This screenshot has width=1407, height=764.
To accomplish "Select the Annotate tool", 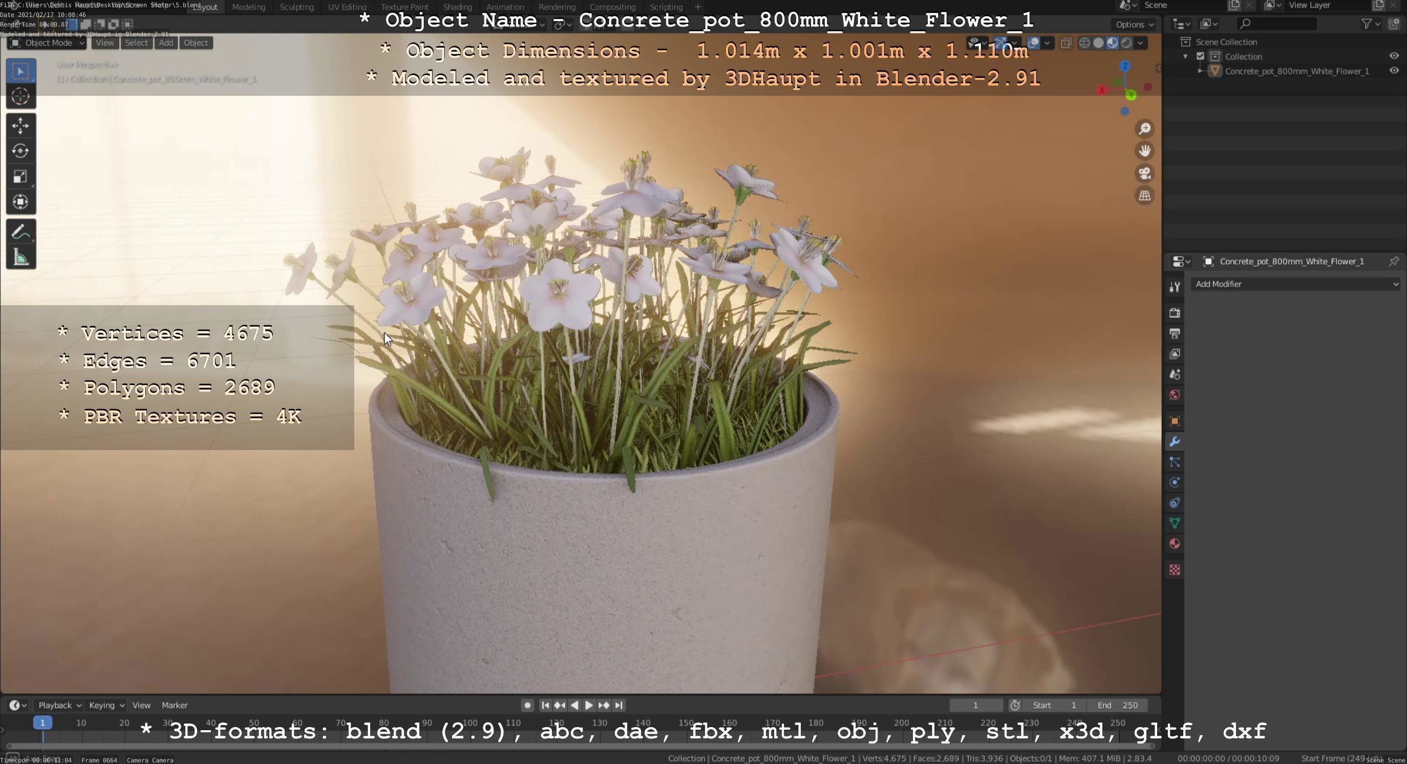I will pyautogui.click(x=21, y=231).
